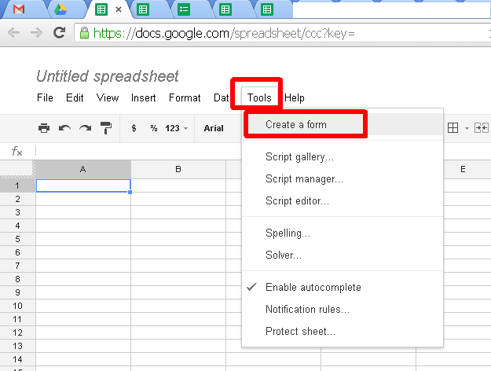Screen dimensions: 491x371
Task: Click cell A12
Action: click(83, 332)
